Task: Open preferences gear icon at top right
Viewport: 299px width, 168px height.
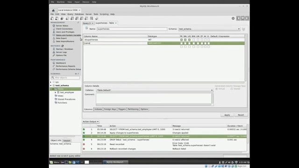Action: (233, 18)
